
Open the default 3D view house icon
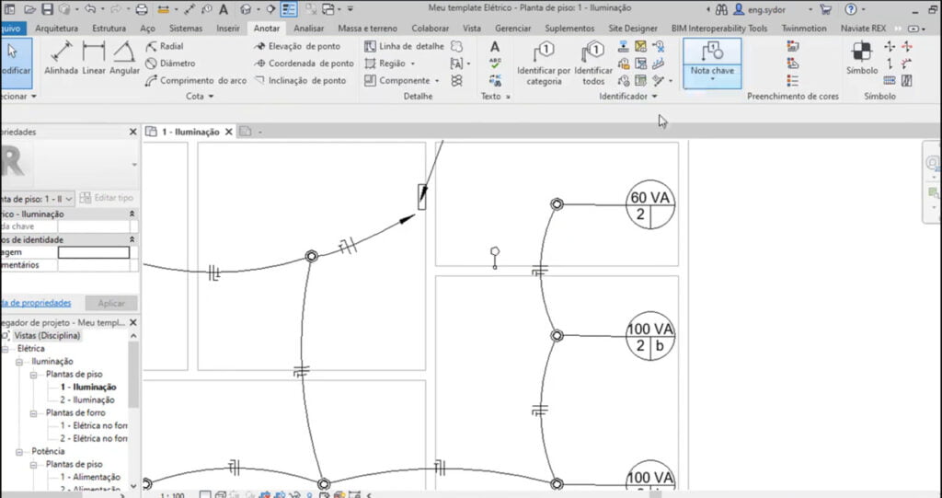point(245,9)
